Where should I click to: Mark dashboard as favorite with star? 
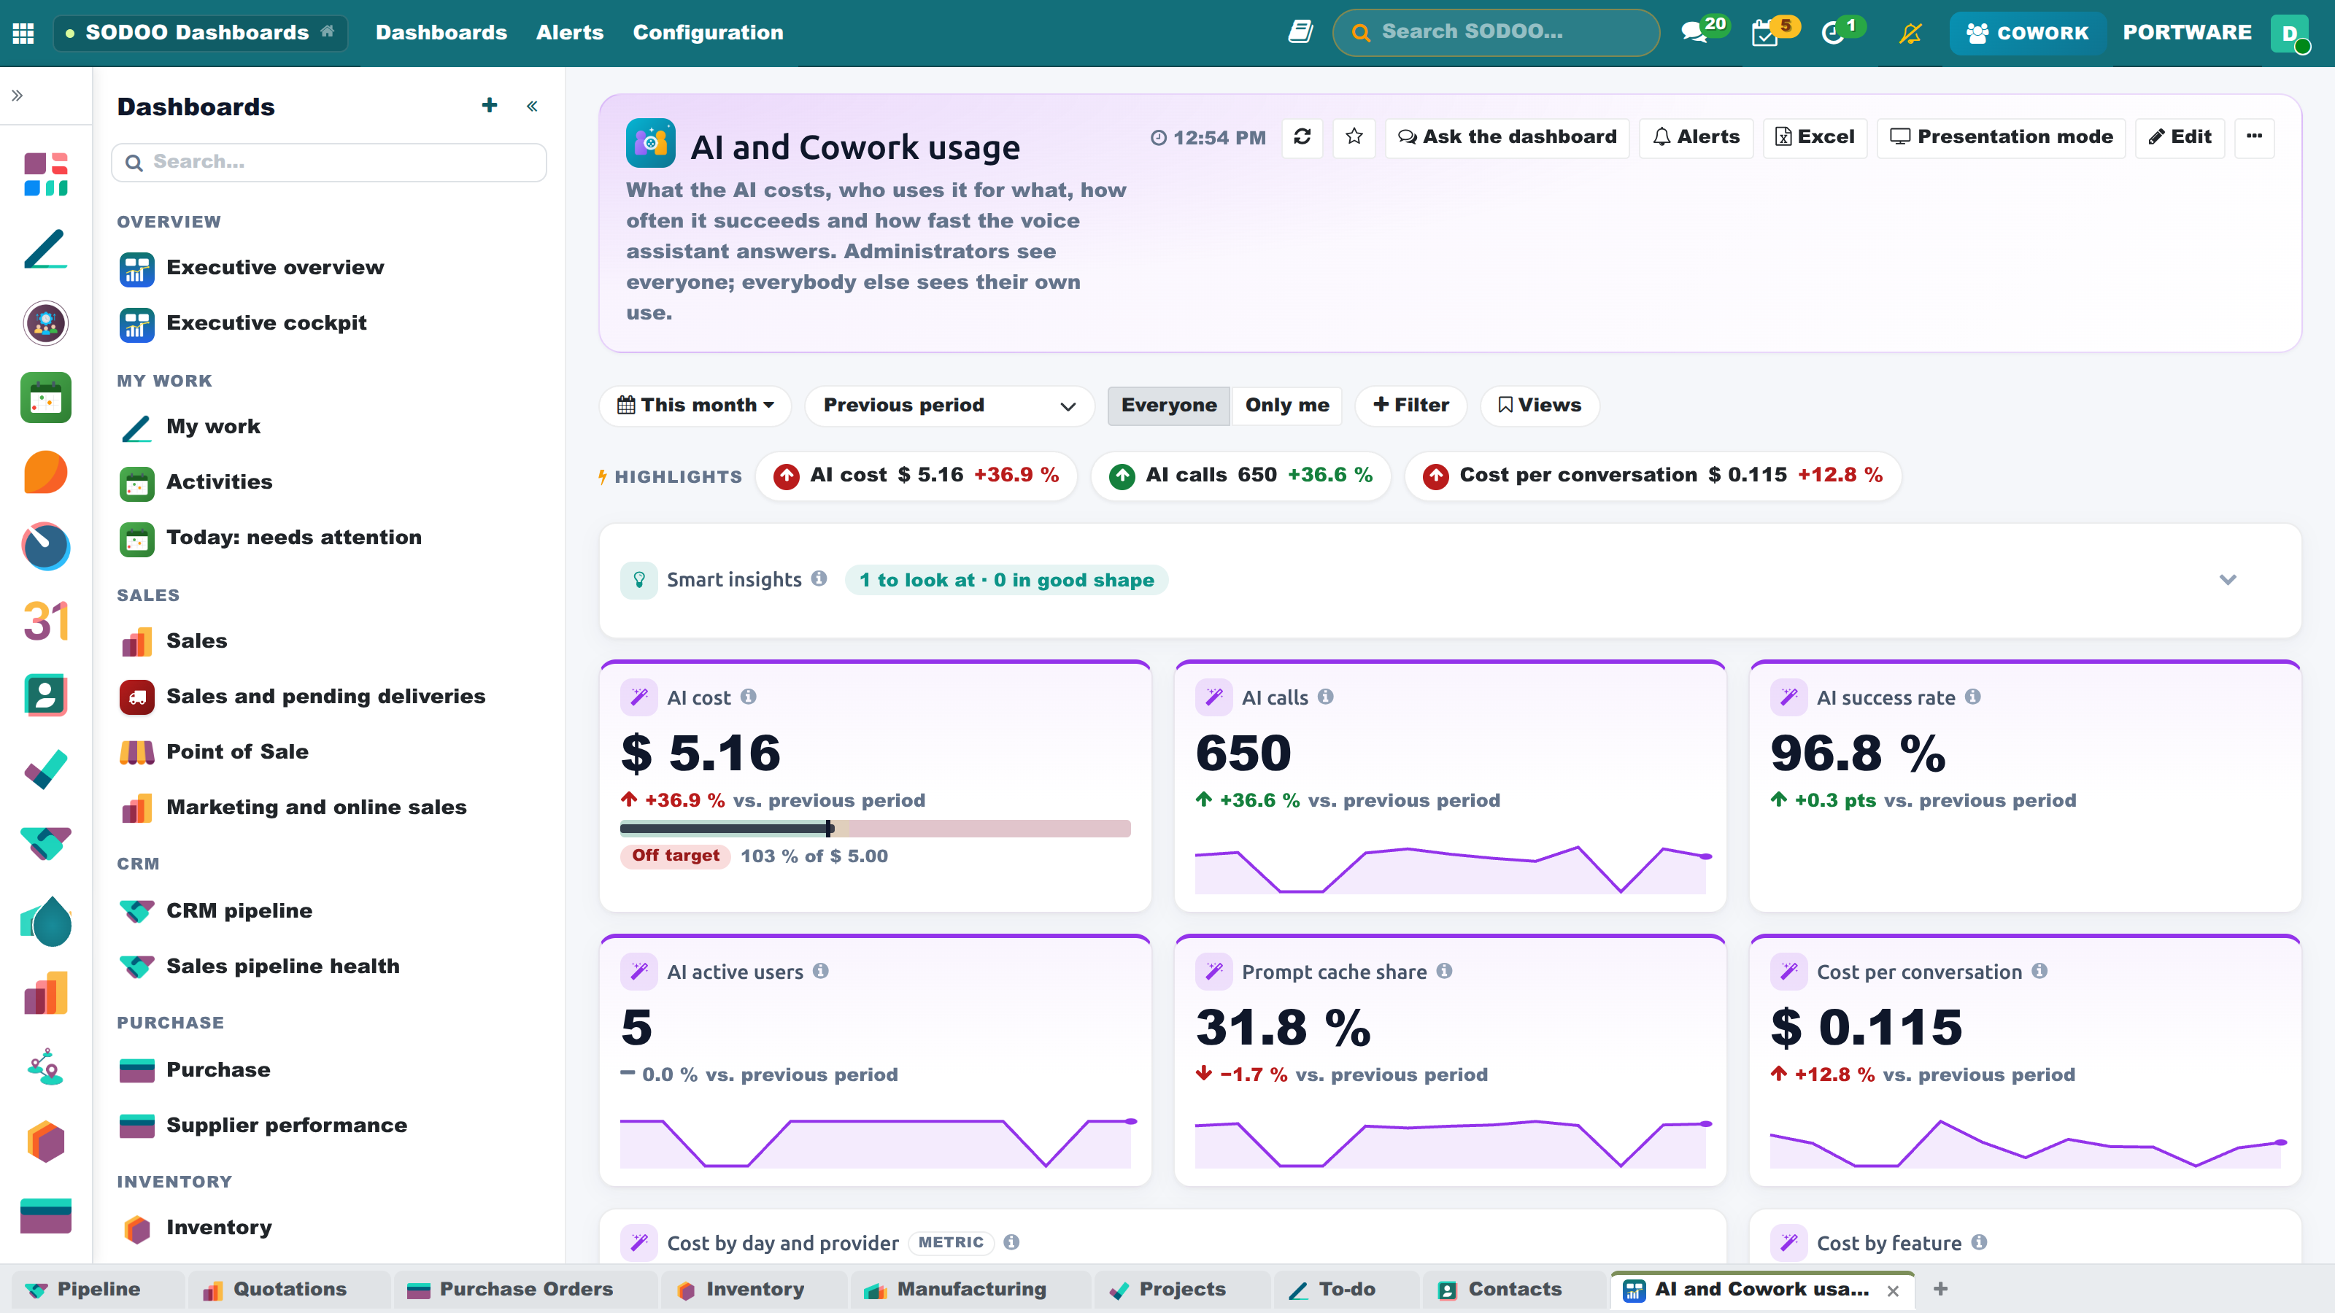(1354, 137)
